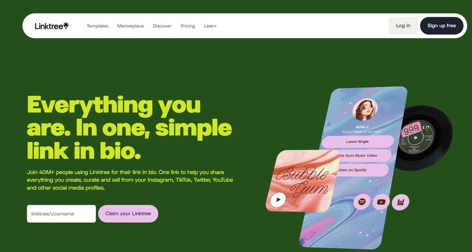Click the Spotify icon on phone mockup
472x252 pixels.
pos(362,202)
